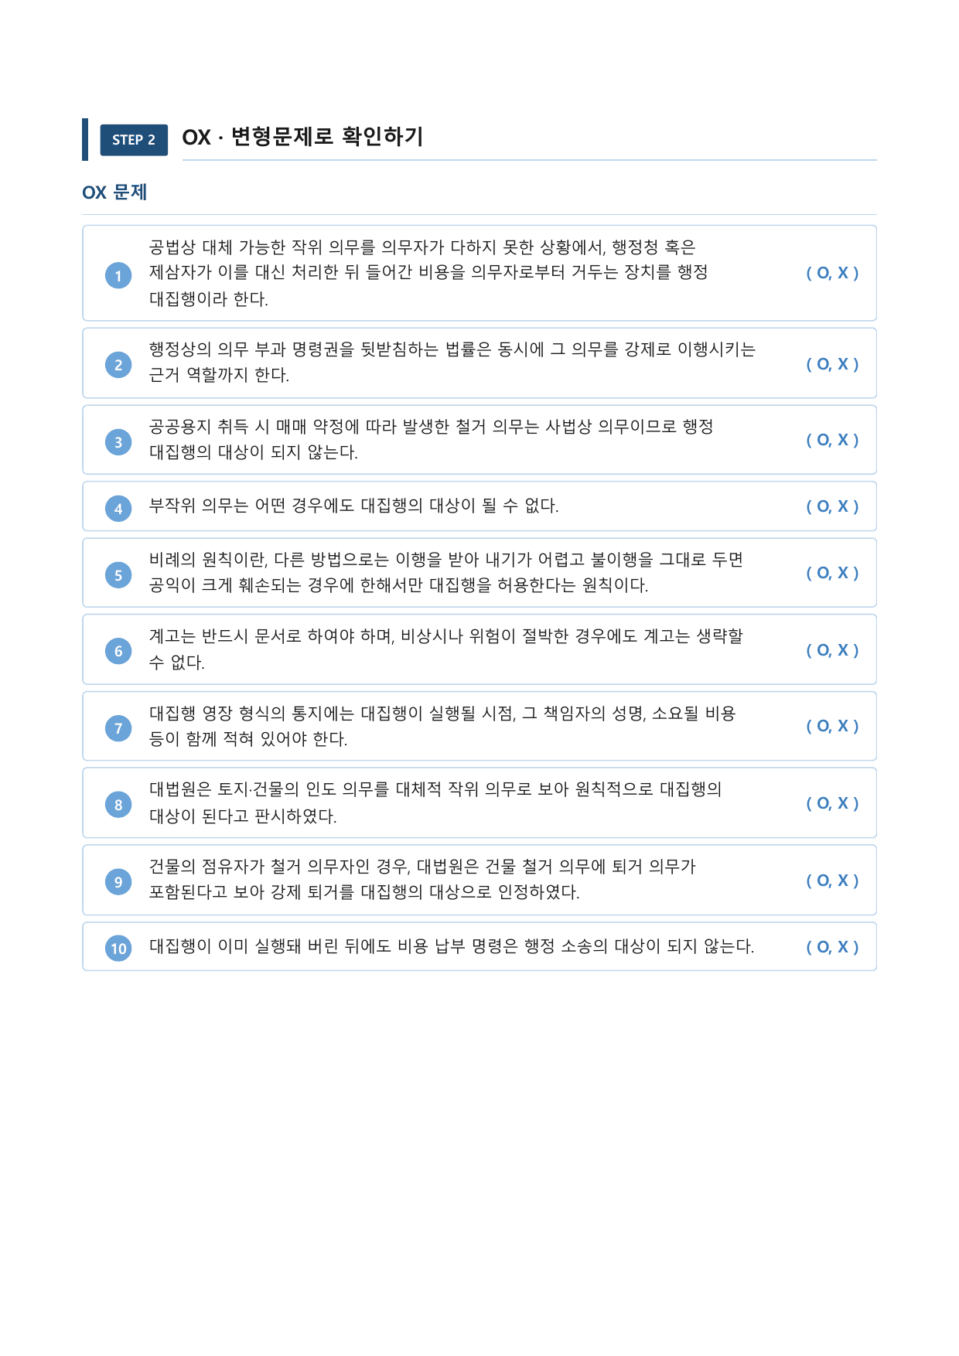Mark the (O, X) answer for question 10
The width and height of the screenshot is (959, 1356).
coord(832,947)
